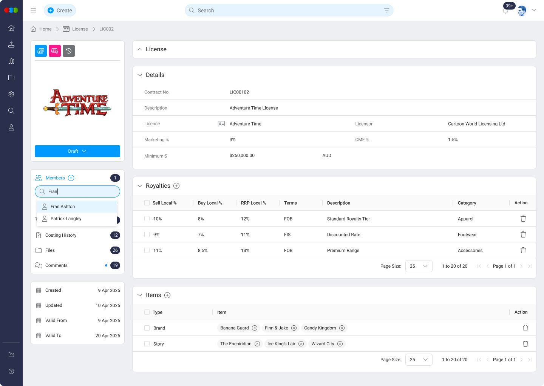Add a new member with plus icon
The width and height of the screenshot is (544, 386).
71,178
